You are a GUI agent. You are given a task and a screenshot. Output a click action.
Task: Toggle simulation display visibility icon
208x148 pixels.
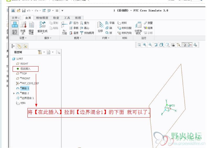pyautogui.click(x=184, y=45)
